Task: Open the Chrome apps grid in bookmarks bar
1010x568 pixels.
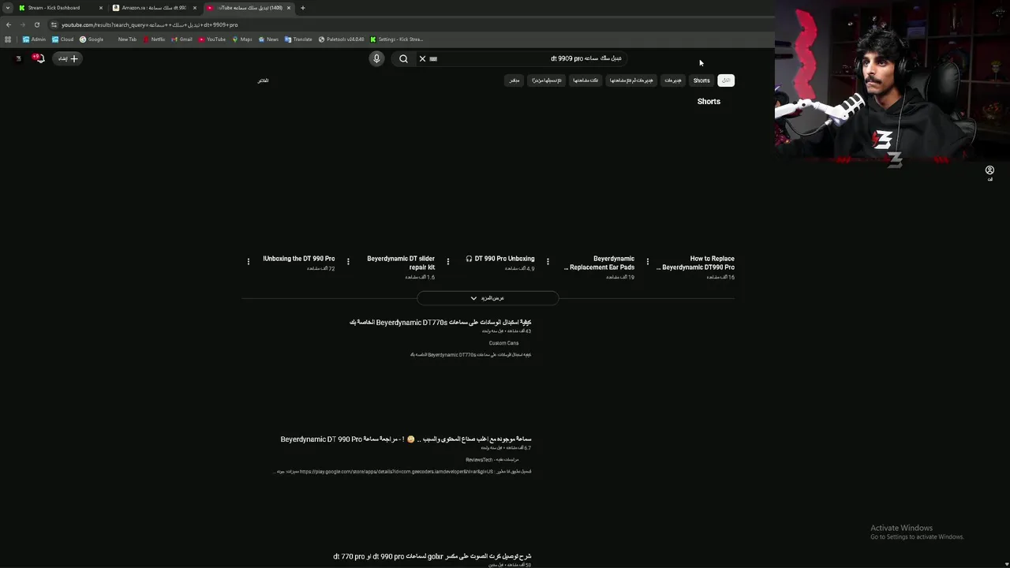Action: coord(8,39)
